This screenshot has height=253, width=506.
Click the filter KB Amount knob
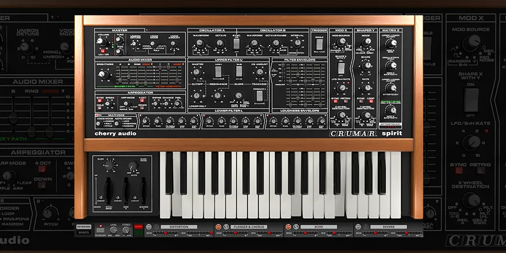pyautogui.click(x=260, y=73)
